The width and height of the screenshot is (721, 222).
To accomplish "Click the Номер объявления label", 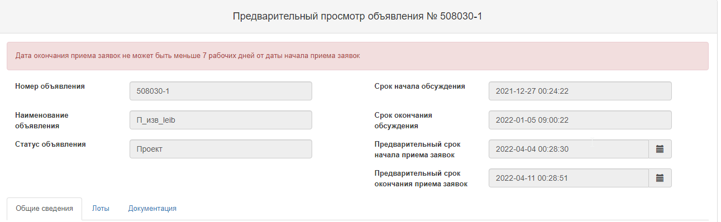I will (50, 86).
